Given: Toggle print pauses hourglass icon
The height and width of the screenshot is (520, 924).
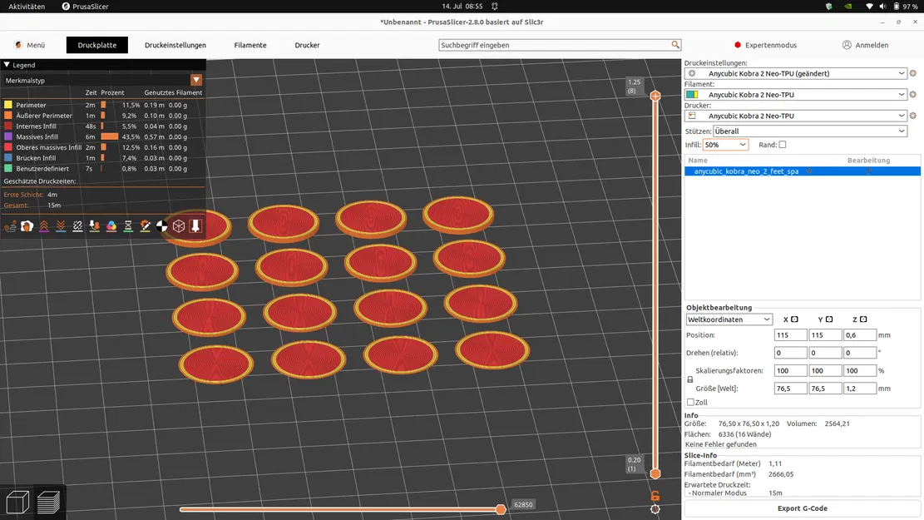Looking at the screenshot, I should pyautogui.click(x=128, y=226).
